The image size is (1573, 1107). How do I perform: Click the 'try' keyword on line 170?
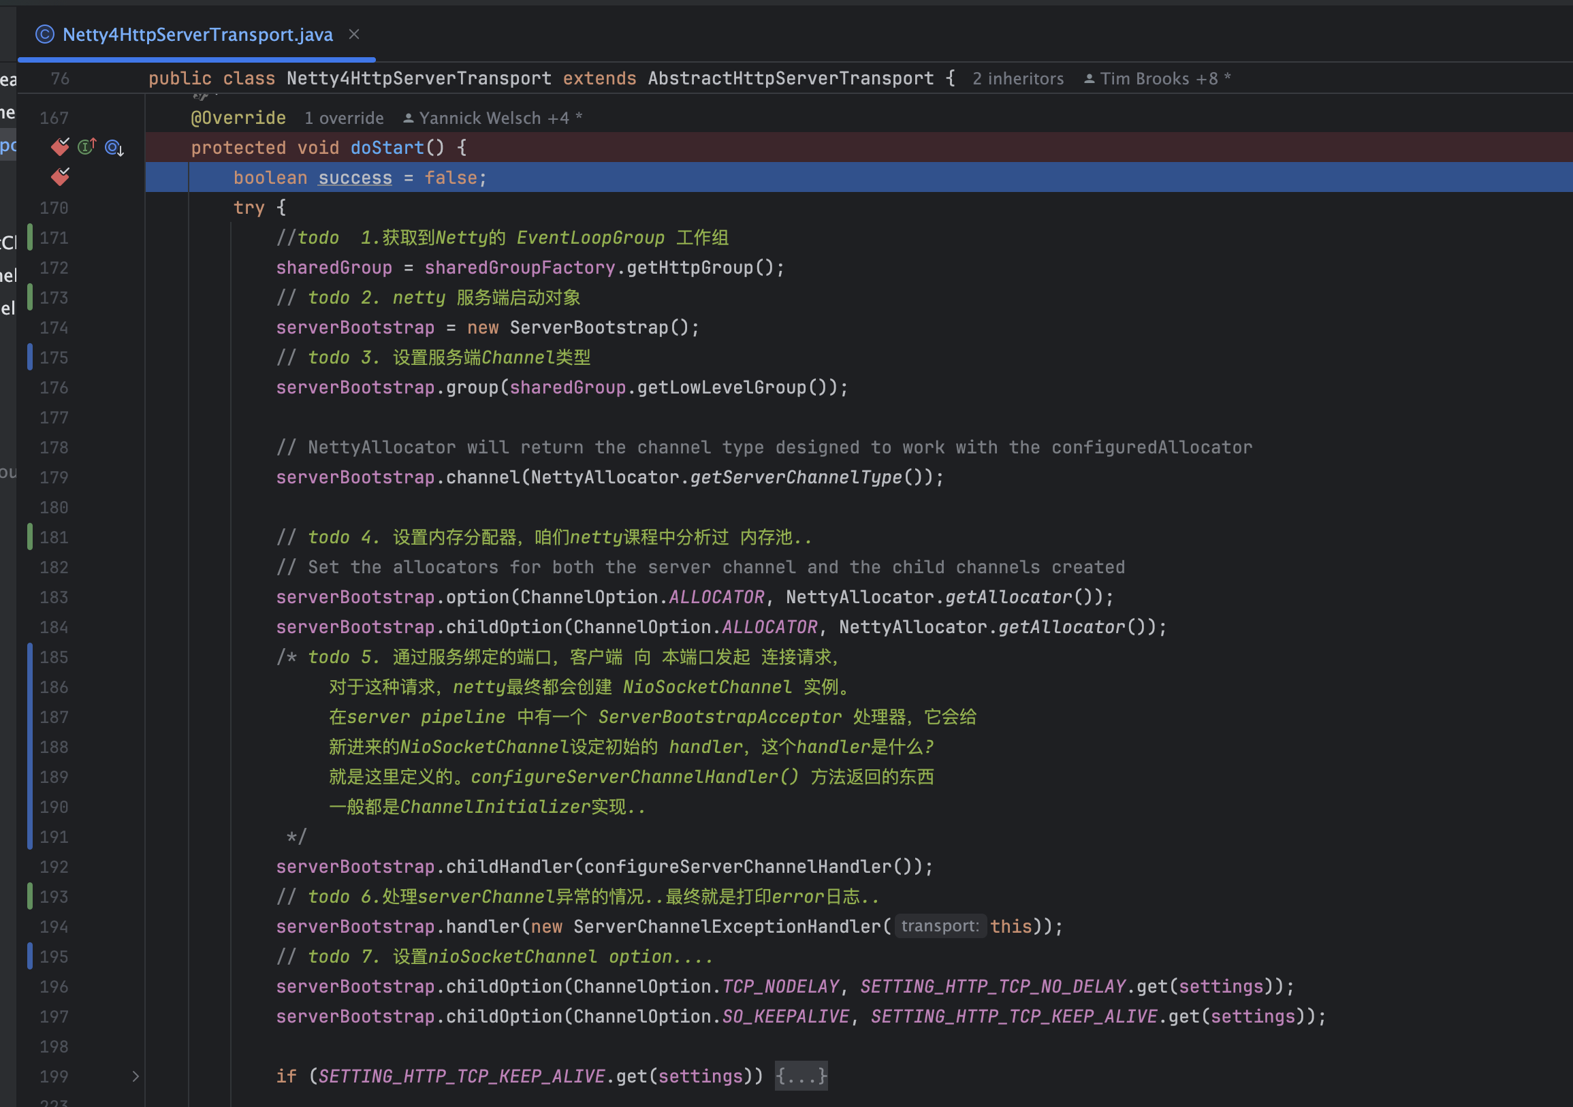(249, 208)
